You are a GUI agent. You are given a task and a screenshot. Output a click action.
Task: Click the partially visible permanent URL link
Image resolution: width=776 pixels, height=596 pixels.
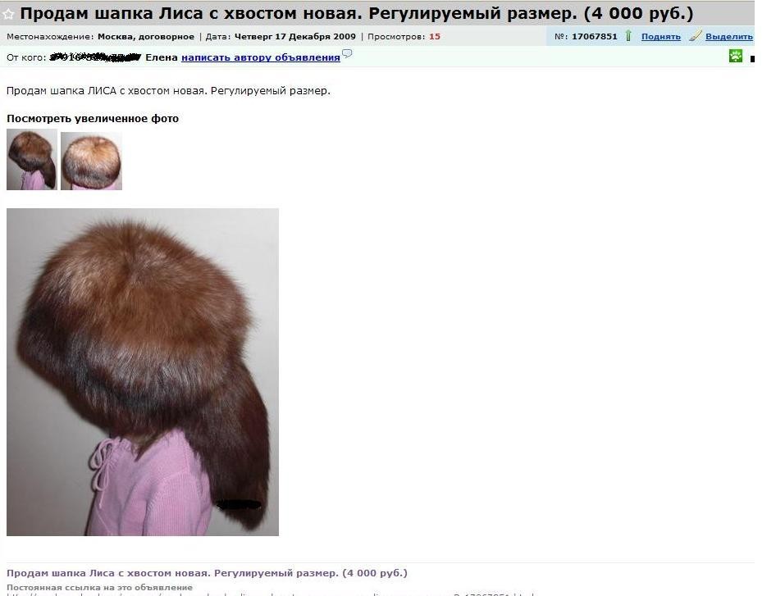click(272, 594)
